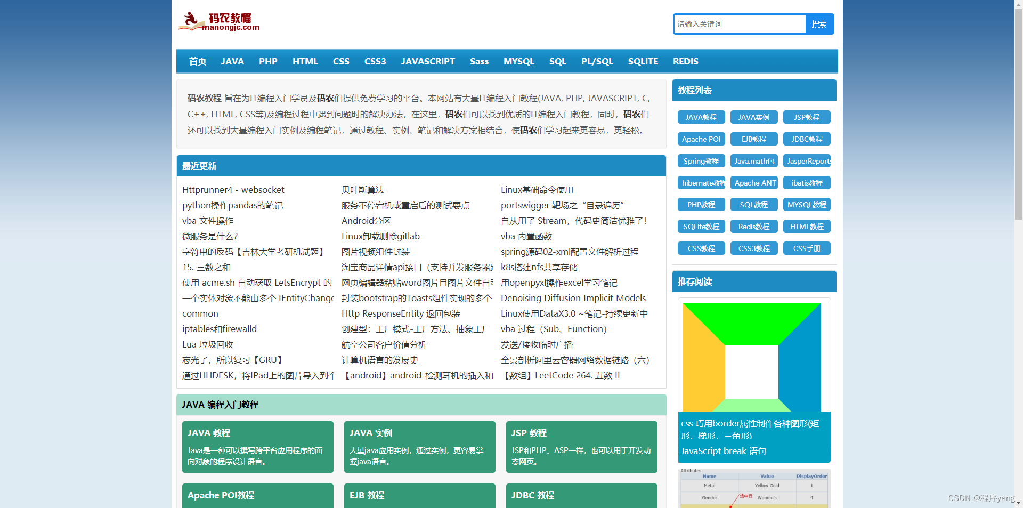Select the CSS手册 tag button
1023x508 pixels.
pyautogui.click(x=807, y=248)
